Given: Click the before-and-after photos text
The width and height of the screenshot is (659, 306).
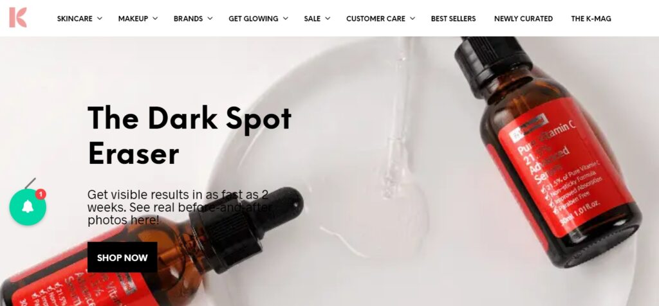Looking at the screenshot, I should pos(180,208).
